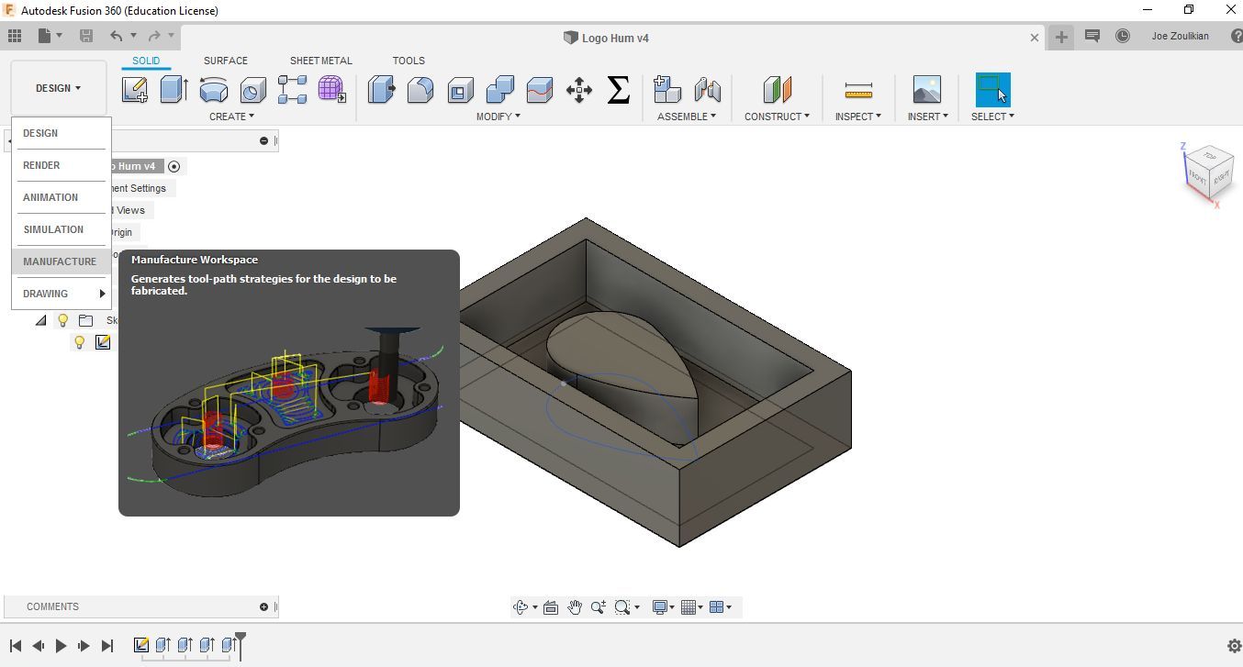1243x667 pixels.
Task: Toggle the lightbulb visibility of Sketches folder
Action: coord(62,320)
